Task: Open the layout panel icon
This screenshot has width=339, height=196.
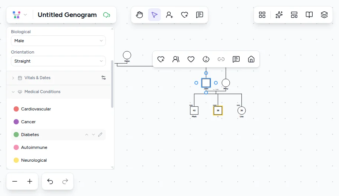Action: point(294,15)
